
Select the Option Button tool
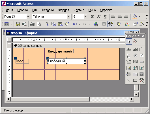(x=135, y=56)
